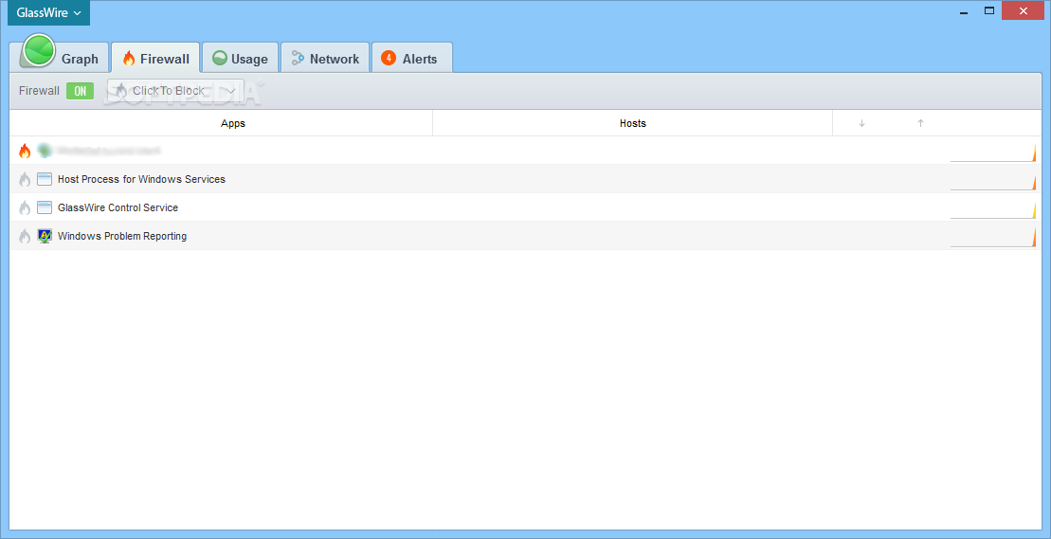Click the Usage tab pie icon
The width and height of the screenshot is (1051, 539).
pos(219,58)
